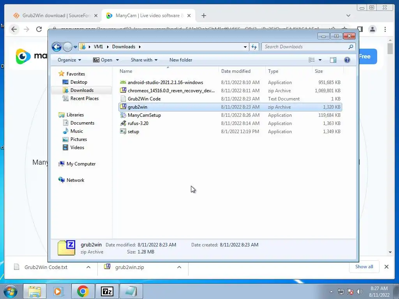Open Music library in navigation pane
Viewport: 399px width, 299px height.
click(x=76, y=131)
